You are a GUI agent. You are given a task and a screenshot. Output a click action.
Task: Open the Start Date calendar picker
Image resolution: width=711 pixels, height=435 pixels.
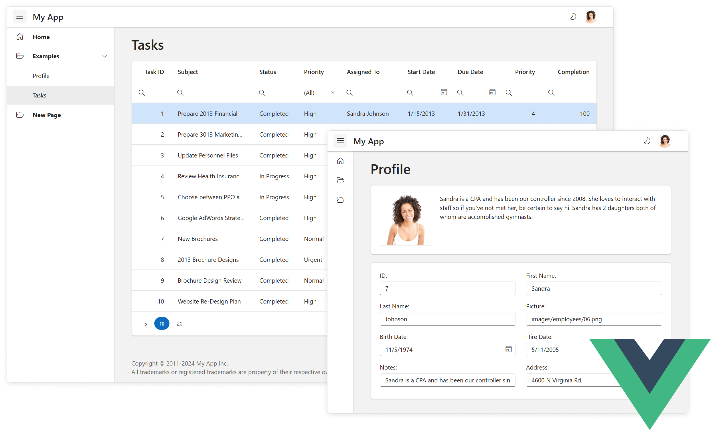(x=443, y=92)
